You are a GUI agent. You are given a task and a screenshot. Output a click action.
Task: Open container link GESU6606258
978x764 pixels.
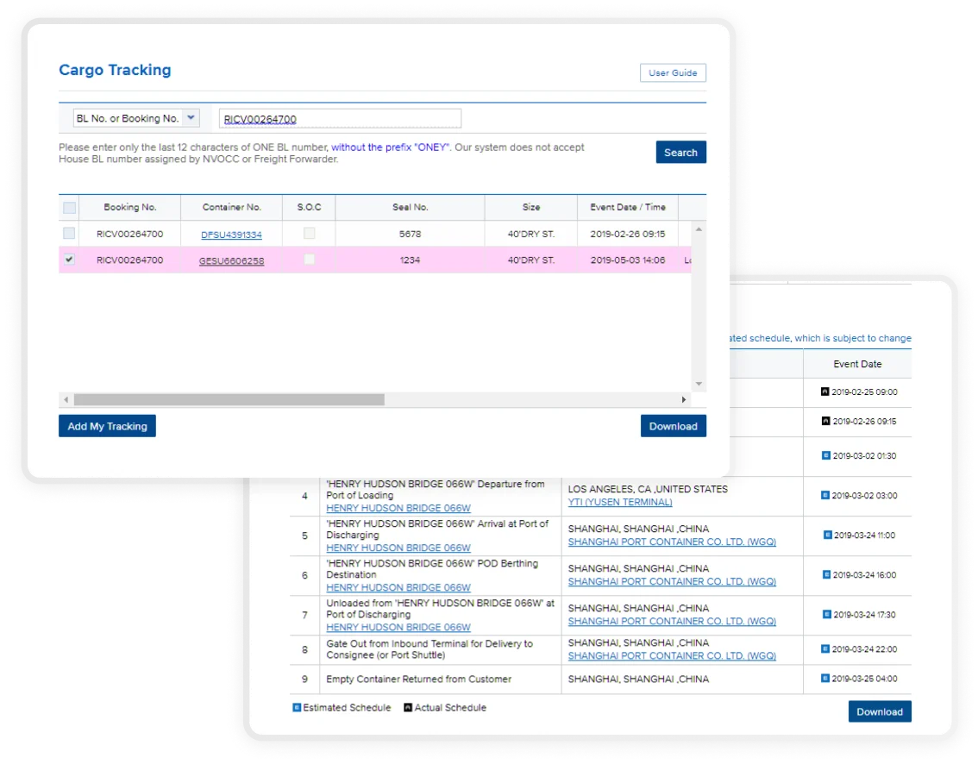coord(231,260)
